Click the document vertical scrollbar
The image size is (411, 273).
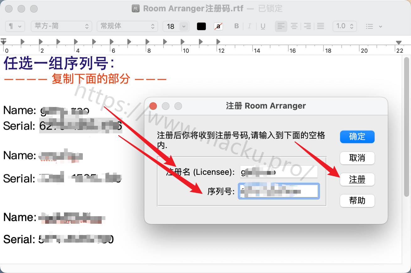pyautogui.click(x=407, y=127)
